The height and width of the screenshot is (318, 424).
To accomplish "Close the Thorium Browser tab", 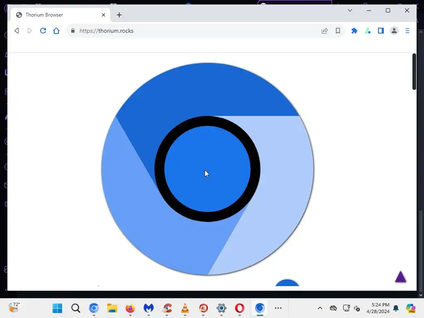I will tap(103, 15).
